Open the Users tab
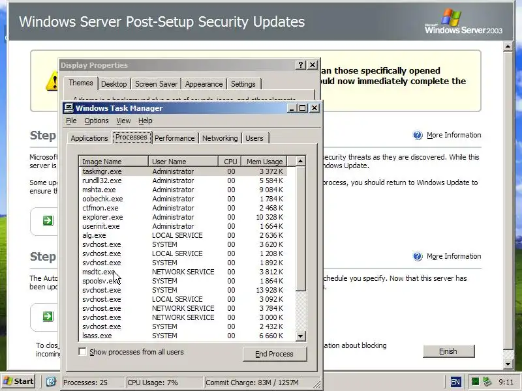Screen dimensions: 522x391 pyautogui.click(x=254, y=138)
